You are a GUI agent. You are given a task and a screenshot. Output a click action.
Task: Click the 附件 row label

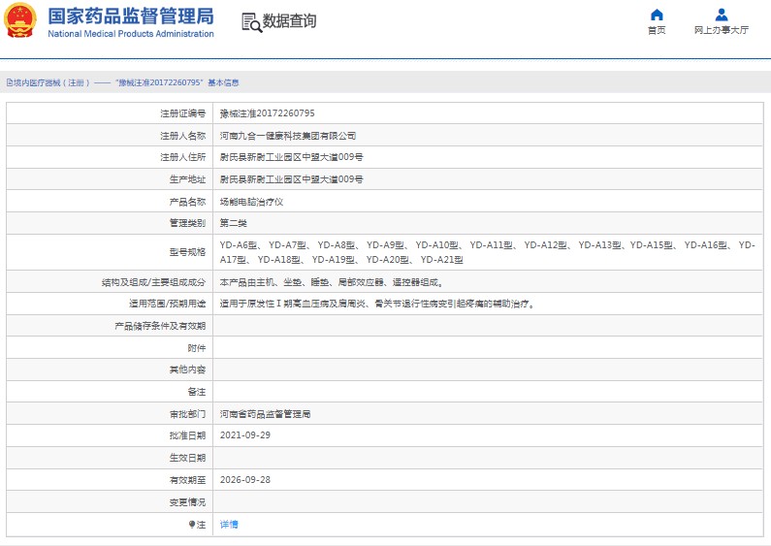(x=197, y=348)
